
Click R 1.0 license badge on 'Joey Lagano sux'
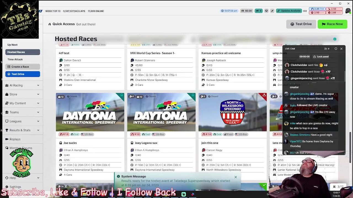coord(135,134)
